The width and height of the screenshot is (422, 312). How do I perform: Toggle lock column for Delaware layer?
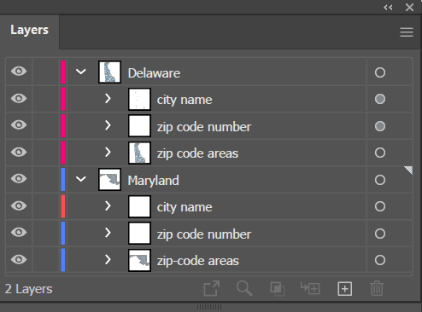click(x=46, y=72)
